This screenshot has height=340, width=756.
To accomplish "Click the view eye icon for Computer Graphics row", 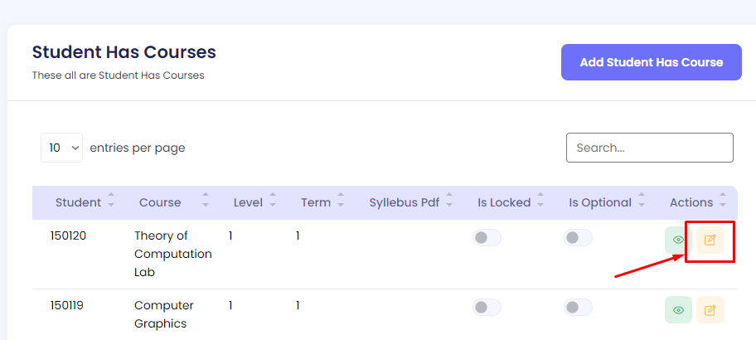I will (x=678, y=310).
